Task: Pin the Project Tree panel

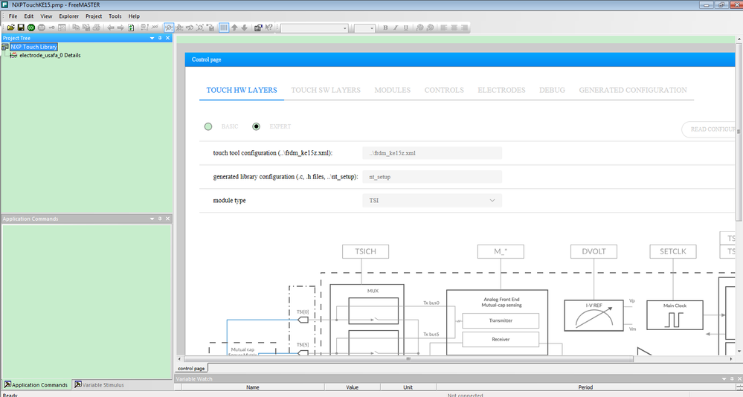Action: tap(160, 38)
